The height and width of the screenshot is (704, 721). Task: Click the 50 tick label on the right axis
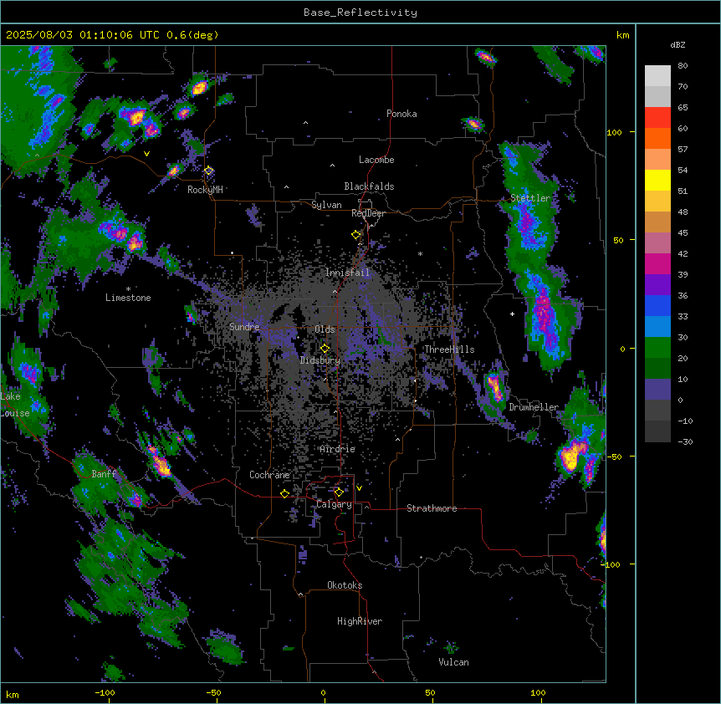[618, 240]
